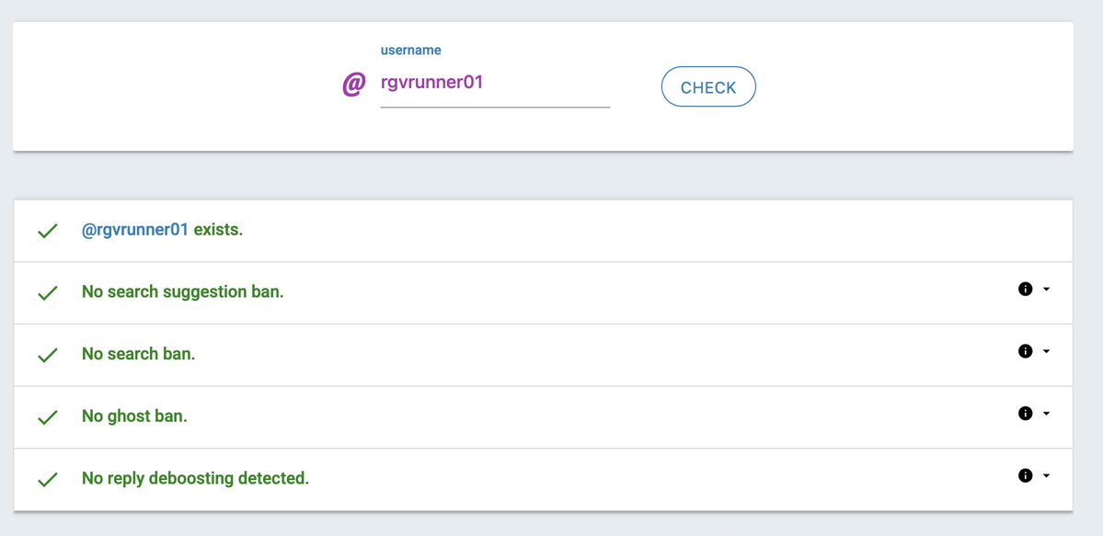The width and height of the screenshot is (1103, 536).
Task: Select the 'No ghost ban.' result text
Action: tap(134, 416)
